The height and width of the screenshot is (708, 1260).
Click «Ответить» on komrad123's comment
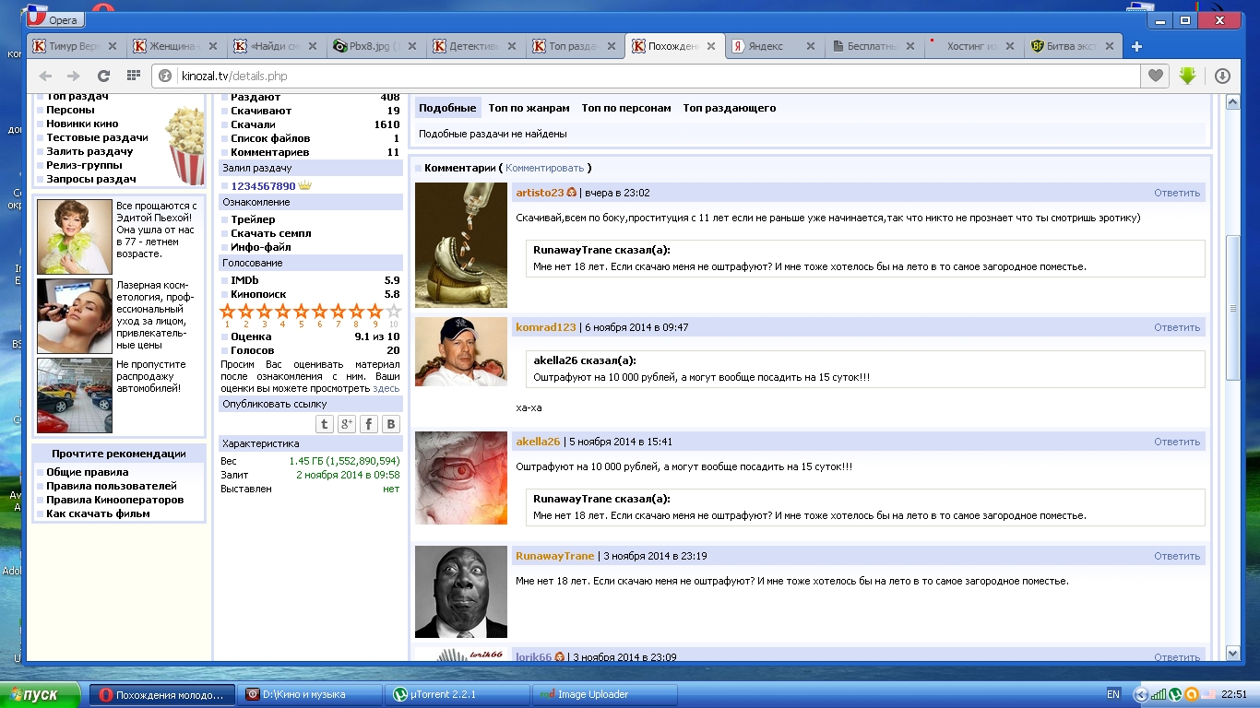[1177, 327]
